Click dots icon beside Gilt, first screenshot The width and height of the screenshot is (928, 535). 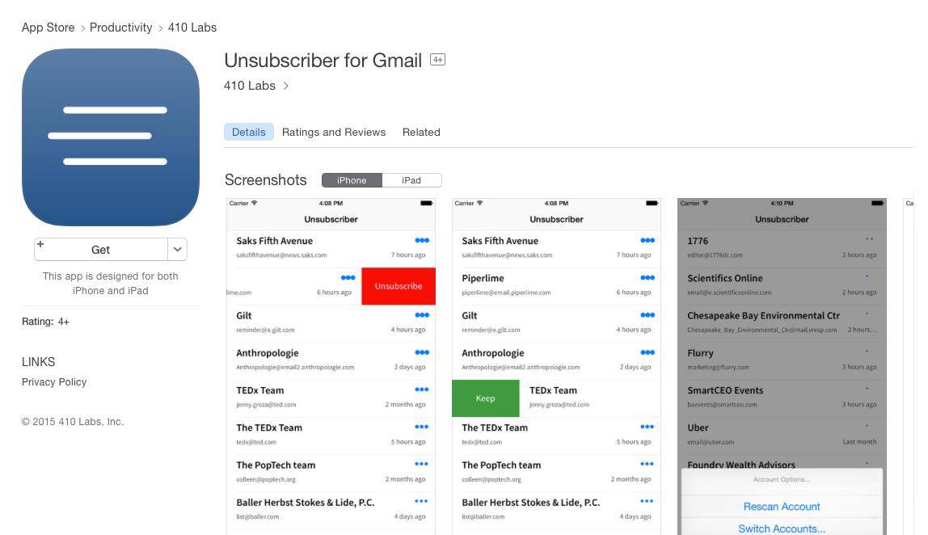[x=422, y=315]
